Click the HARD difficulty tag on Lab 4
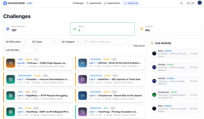 coord(28,92)
